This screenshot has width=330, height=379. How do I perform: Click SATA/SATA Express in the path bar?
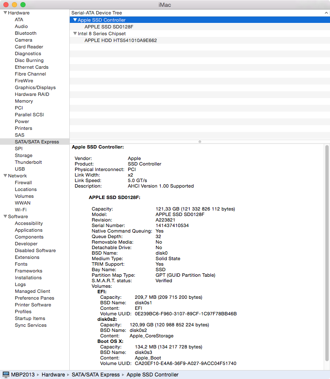(x=96, y=374)
